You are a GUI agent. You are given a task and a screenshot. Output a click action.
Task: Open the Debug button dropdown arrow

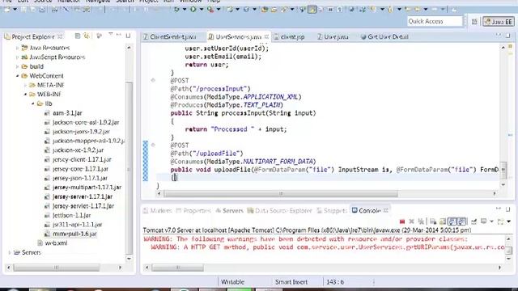(185, 9)
